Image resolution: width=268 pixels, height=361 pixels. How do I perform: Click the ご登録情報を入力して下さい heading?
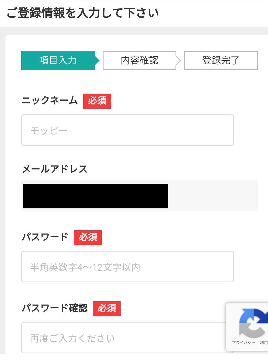point(83,13)
